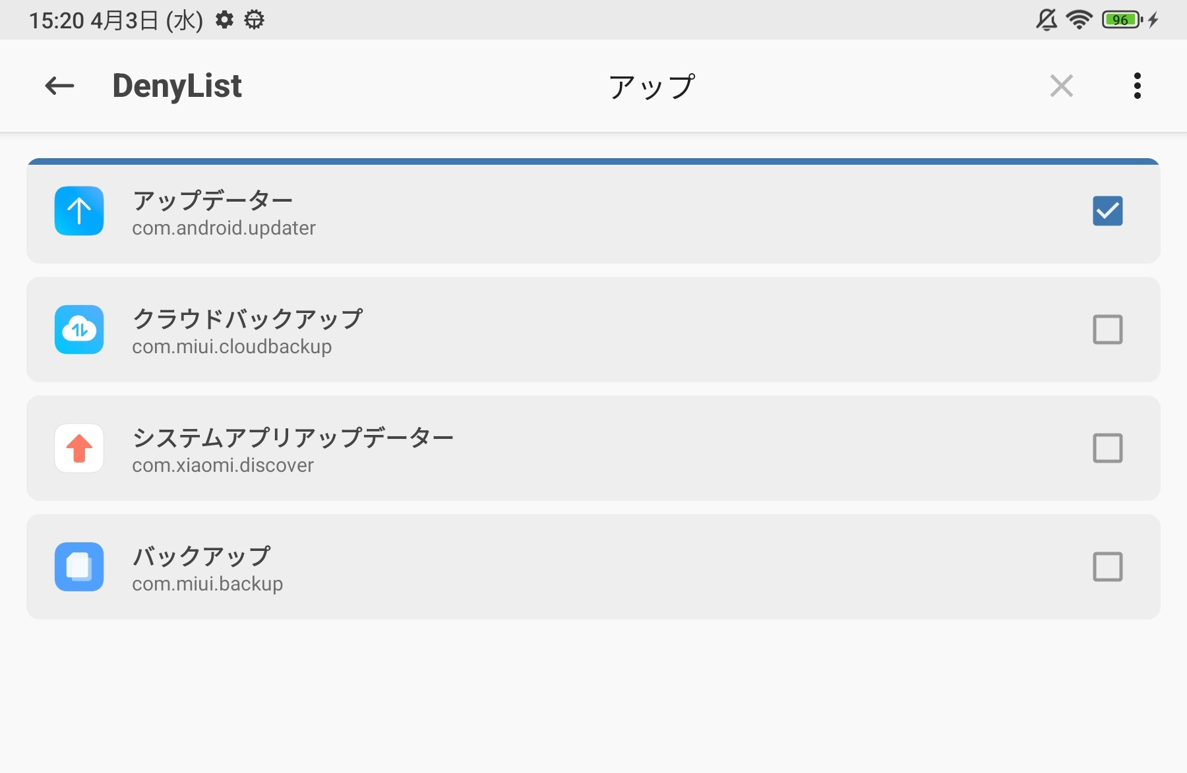Clear the search text with X icon
The image size is (1187, 773).
tap(1061, 86)
